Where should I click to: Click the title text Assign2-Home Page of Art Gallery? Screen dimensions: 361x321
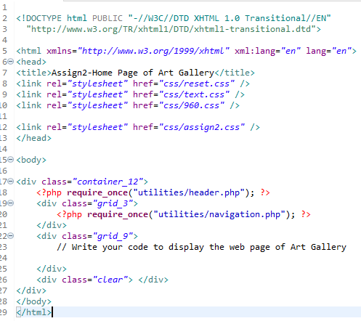[133, 73]
